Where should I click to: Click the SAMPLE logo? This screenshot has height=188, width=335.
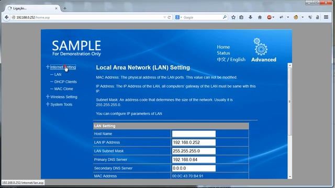[76, 48]
